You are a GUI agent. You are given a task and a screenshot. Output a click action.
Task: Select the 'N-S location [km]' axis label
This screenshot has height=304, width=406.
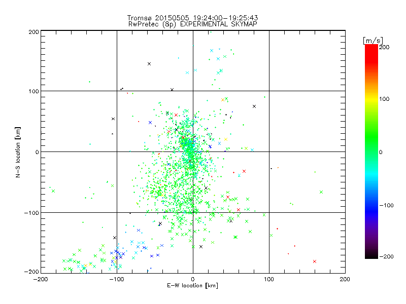(18, 152)
